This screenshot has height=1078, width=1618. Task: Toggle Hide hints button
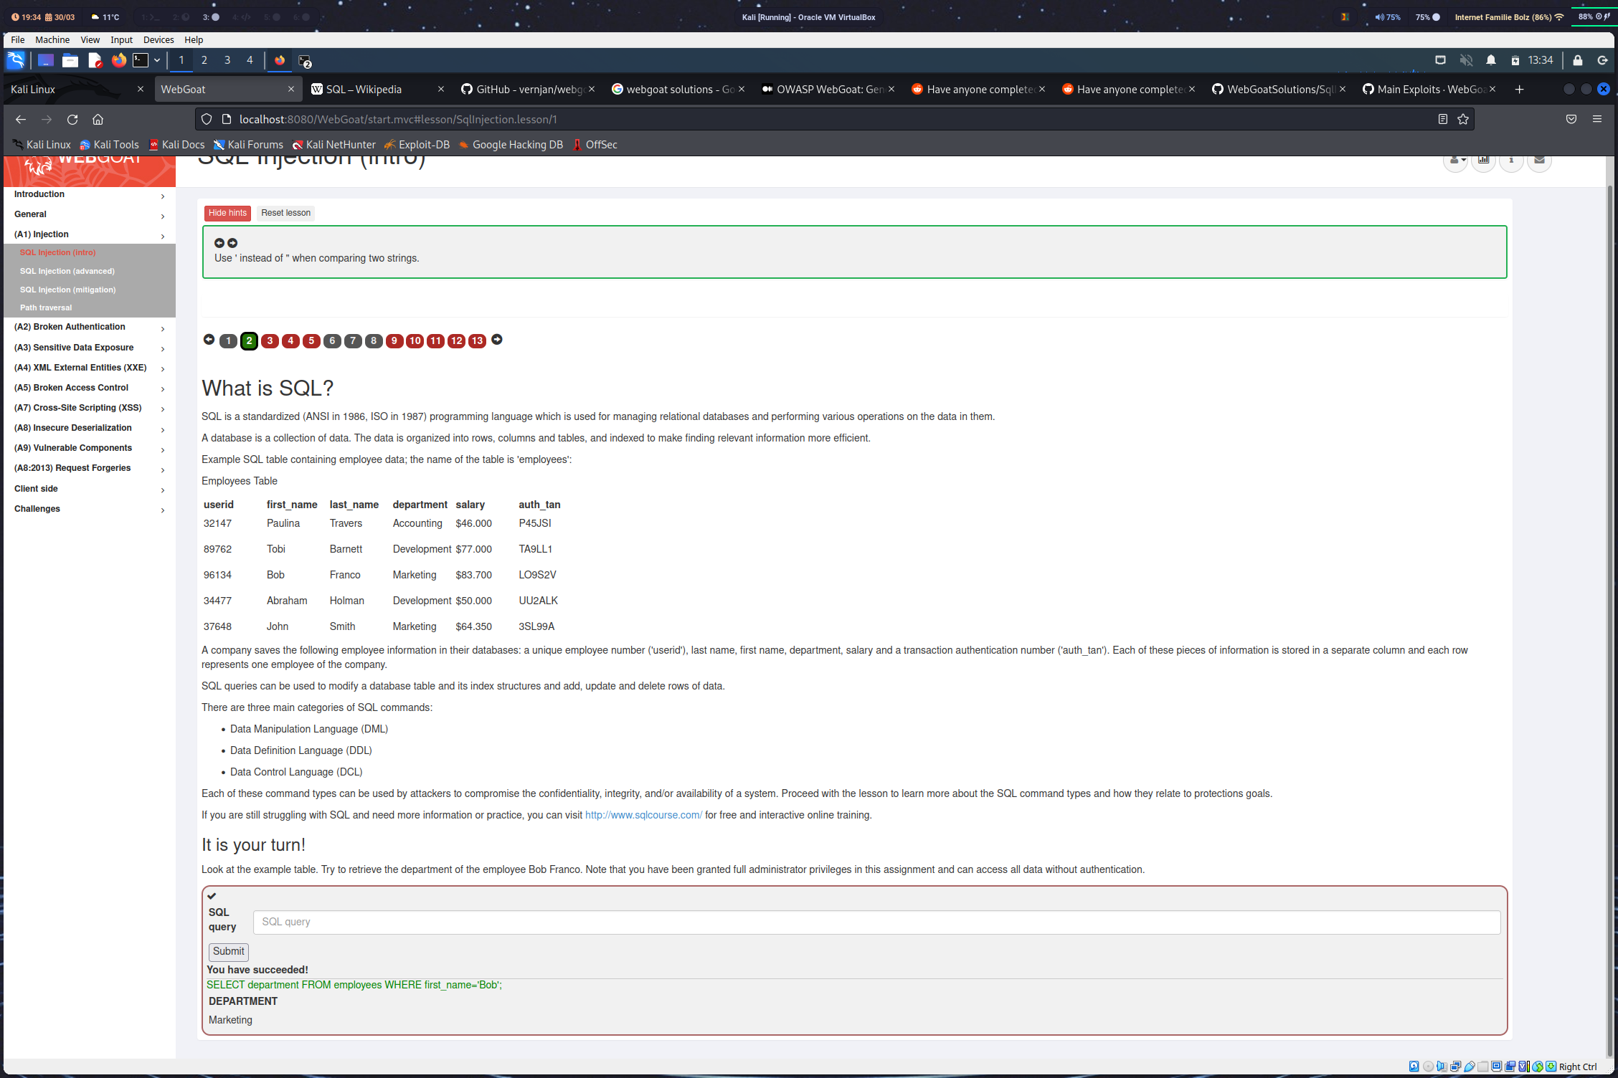click(x=227, y=213)
